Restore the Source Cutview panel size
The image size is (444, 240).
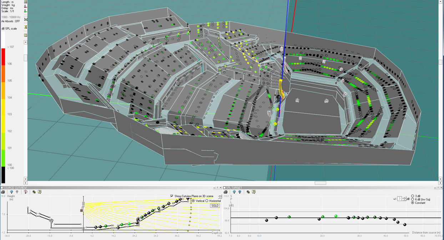coord(217,187)
